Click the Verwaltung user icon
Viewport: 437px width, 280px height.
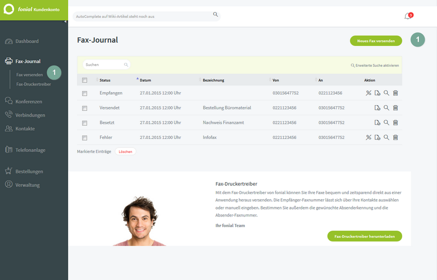pyautogui.click(x=9, y=184)
